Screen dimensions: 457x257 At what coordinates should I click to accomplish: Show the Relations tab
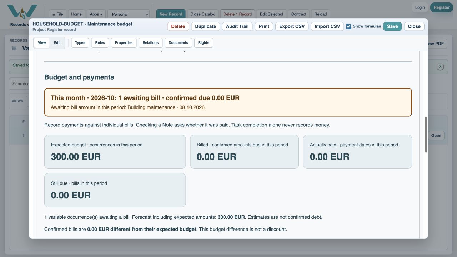151,43
